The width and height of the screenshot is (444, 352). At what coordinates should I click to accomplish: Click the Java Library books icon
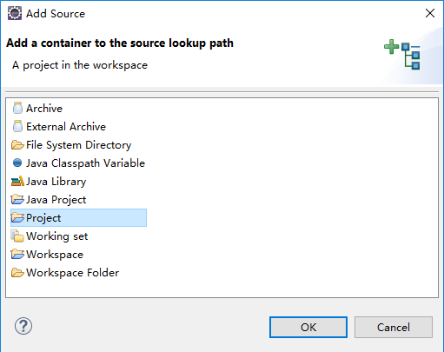pos(17,182)
